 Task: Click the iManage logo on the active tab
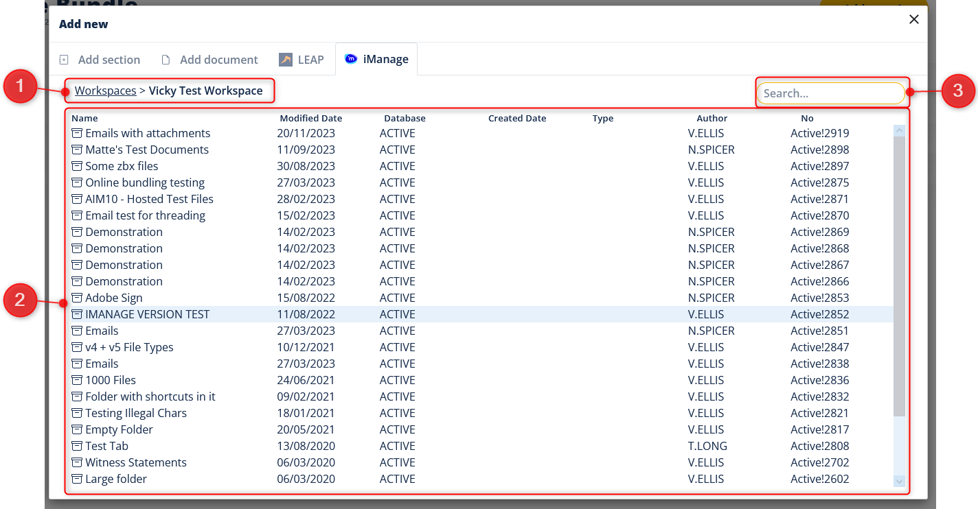351,58
